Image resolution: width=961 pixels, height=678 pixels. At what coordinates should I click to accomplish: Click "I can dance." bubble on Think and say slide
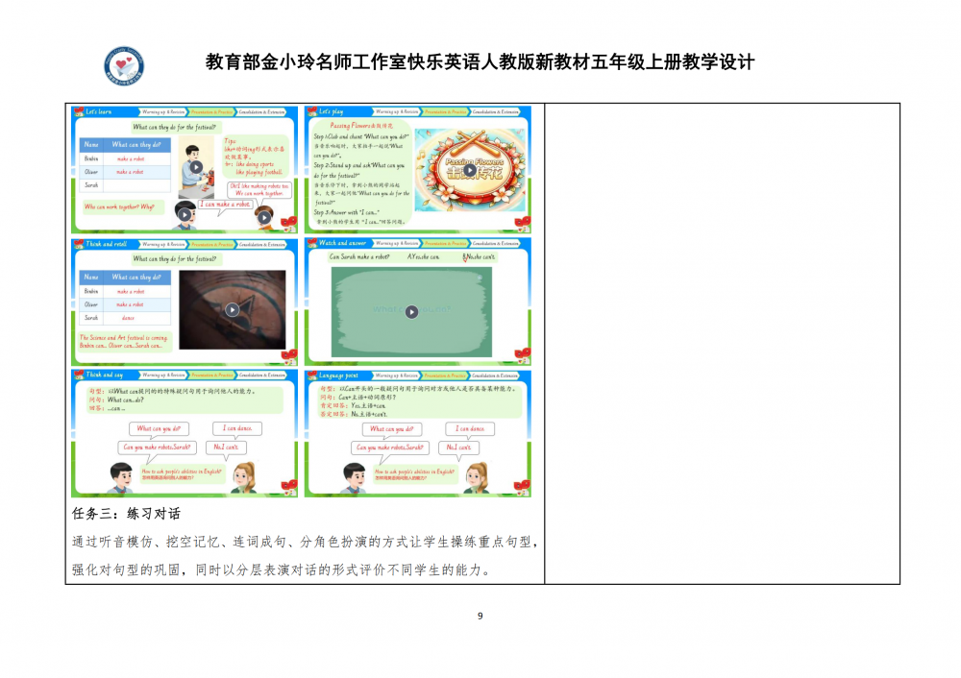[x=237, y=428]
